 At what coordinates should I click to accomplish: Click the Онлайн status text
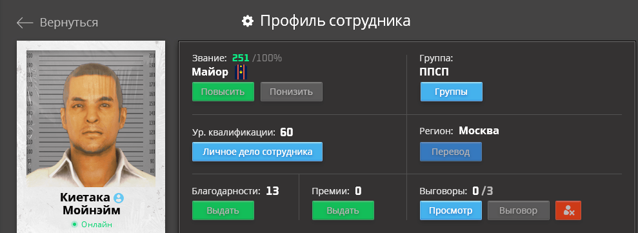pyautogui.click(x=97, y=224)
